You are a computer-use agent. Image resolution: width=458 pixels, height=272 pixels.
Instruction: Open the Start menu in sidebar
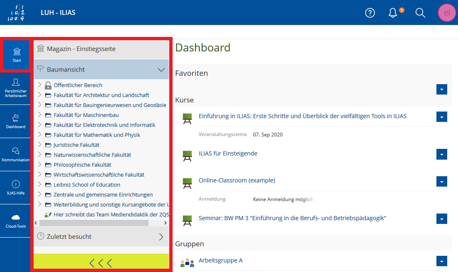pyautogui.click(x=17, y=55)
